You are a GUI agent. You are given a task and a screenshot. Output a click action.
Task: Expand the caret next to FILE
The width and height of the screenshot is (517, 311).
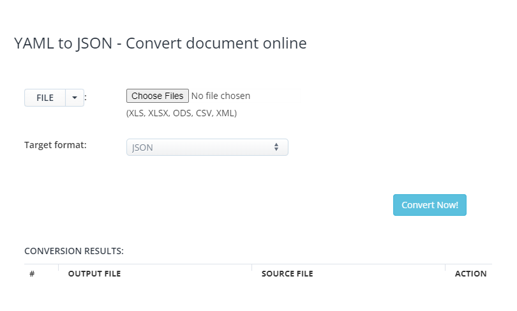coord(75,98)
